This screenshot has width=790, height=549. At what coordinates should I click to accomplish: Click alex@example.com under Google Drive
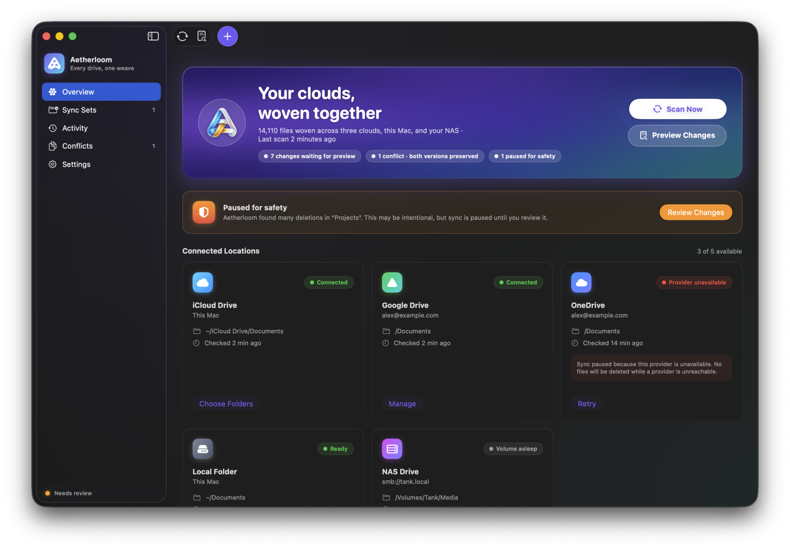click(410, 315)
